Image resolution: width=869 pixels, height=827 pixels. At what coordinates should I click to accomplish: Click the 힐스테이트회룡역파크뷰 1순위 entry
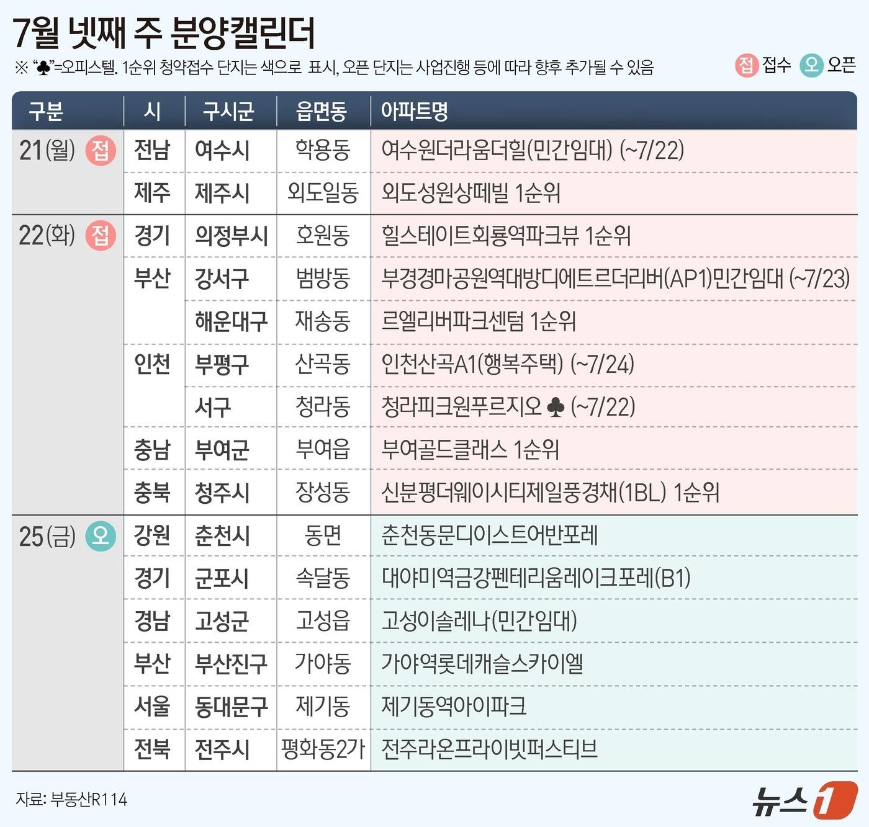(506, 236)
